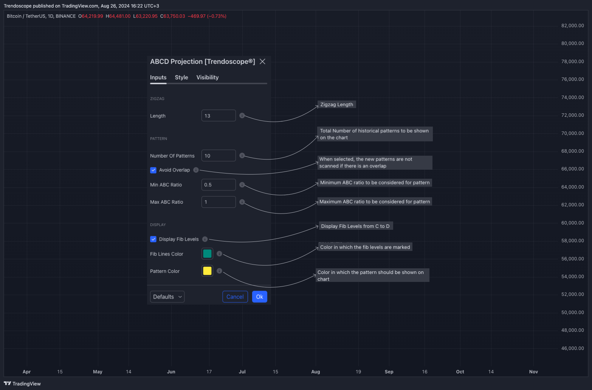Click info icon beside Number Of Patterns
The height and width of the screenshot is (390, 592).
click(x=242, y=156)
